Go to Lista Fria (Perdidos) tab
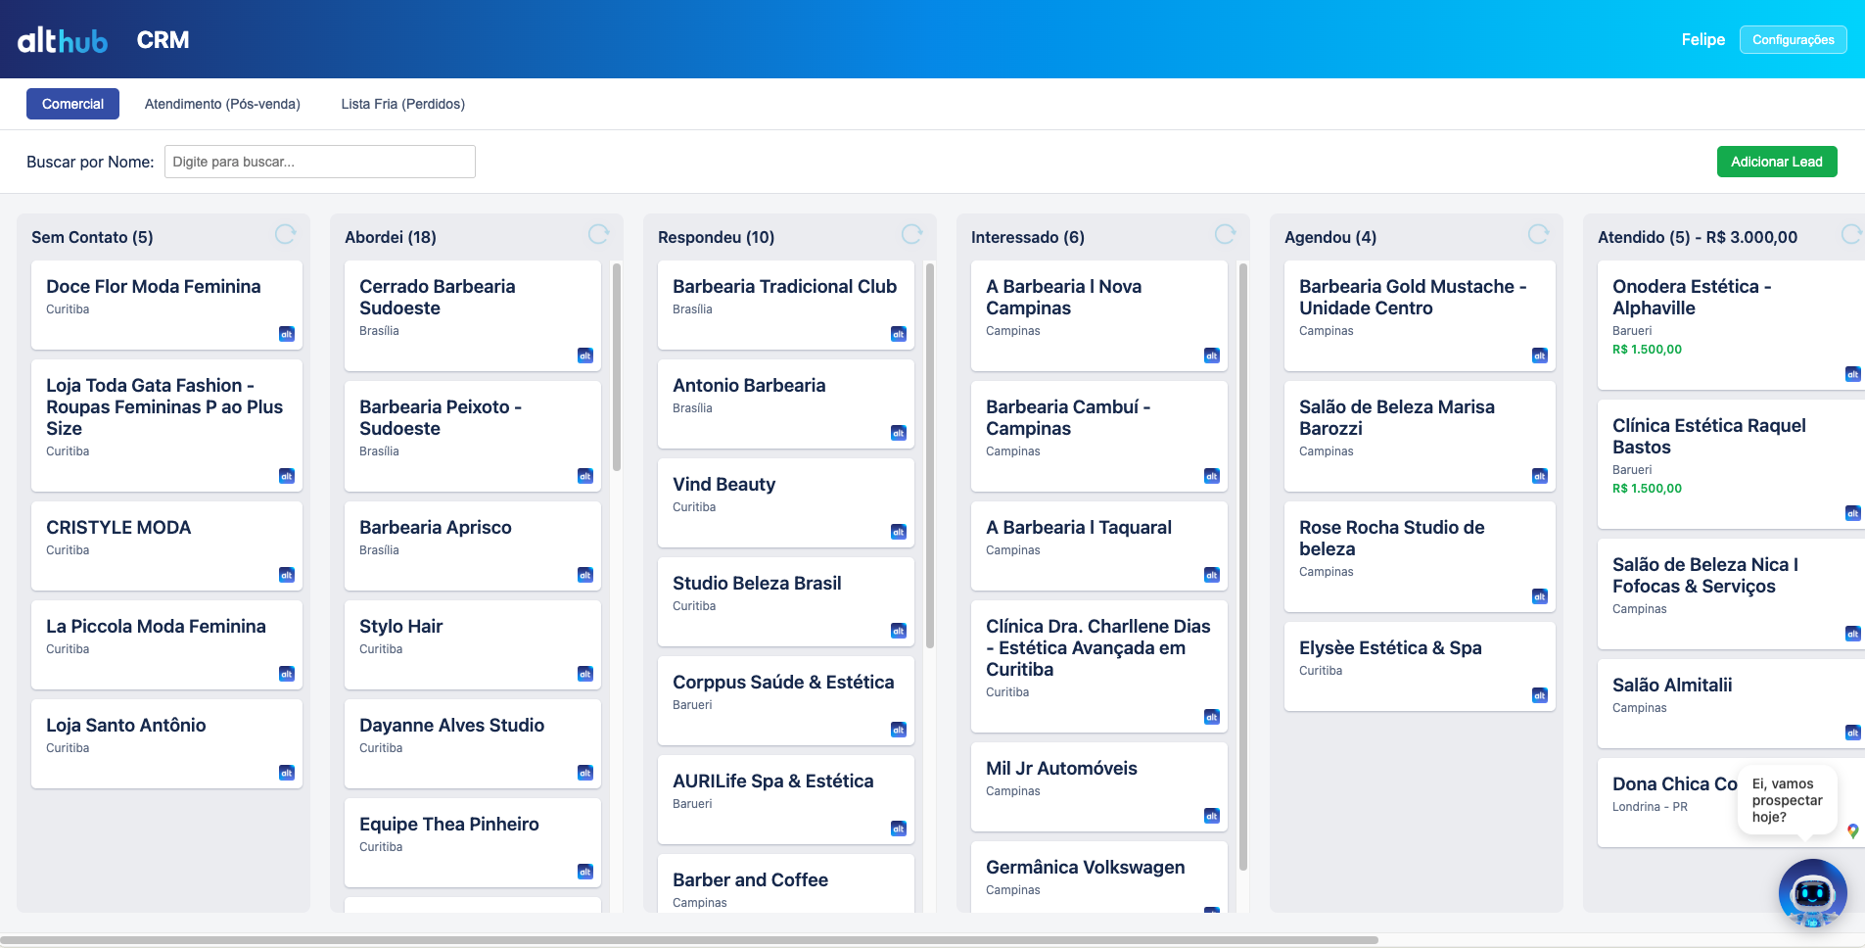 coord(402,104)
